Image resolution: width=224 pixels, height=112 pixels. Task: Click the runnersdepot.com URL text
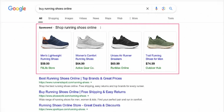click(x=64, y=83)
